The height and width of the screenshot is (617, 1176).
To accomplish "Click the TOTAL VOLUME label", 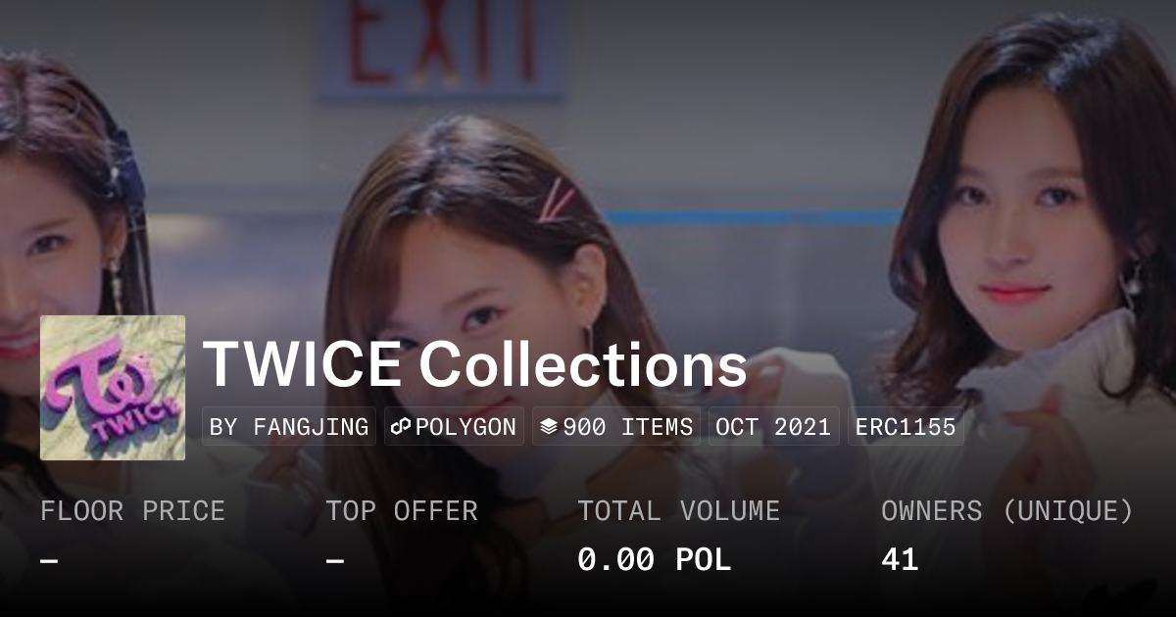I will (x=678, y=510).
